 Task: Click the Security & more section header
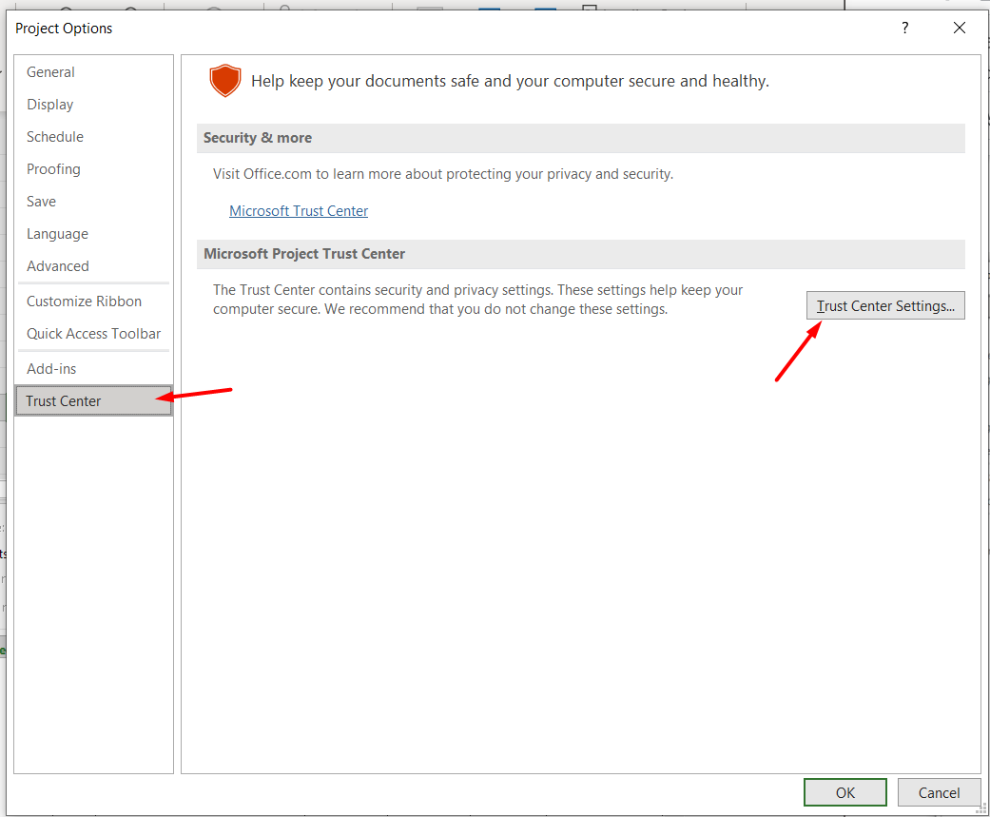[x=580, y=138]
